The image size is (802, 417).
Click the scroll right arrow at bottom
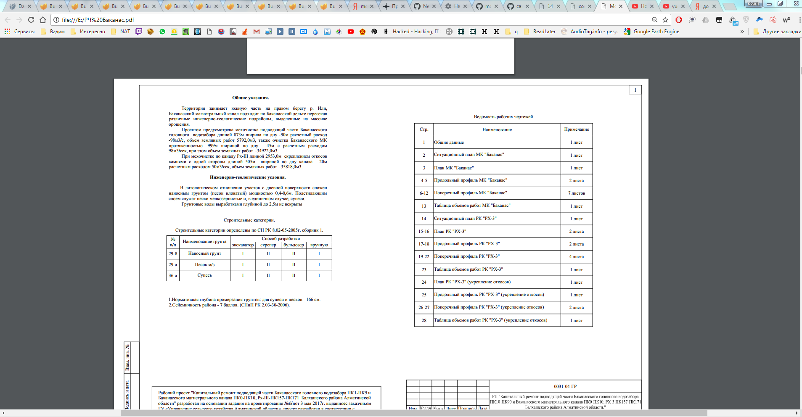point(797,413)
